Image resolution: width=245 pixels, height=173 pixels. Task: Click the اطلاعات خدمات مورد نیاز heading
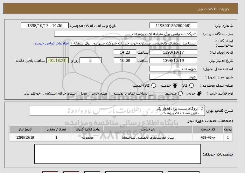pos(210,121)
